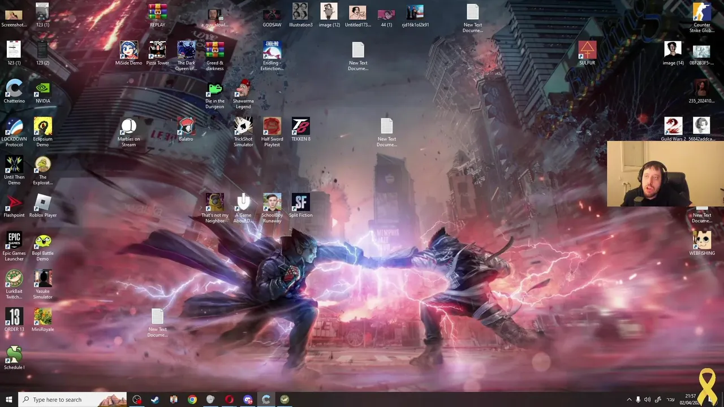The height and width of the screenshot is (407, 724).
Task: Open Discord from the taskbar
Action: coord(248,400)
